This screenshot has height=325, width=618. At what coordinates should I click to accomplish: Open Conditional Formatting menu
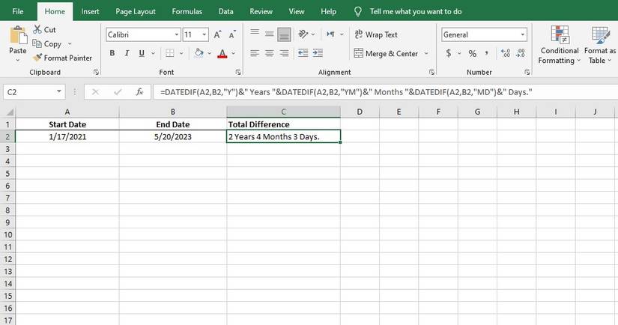[560, 44]
